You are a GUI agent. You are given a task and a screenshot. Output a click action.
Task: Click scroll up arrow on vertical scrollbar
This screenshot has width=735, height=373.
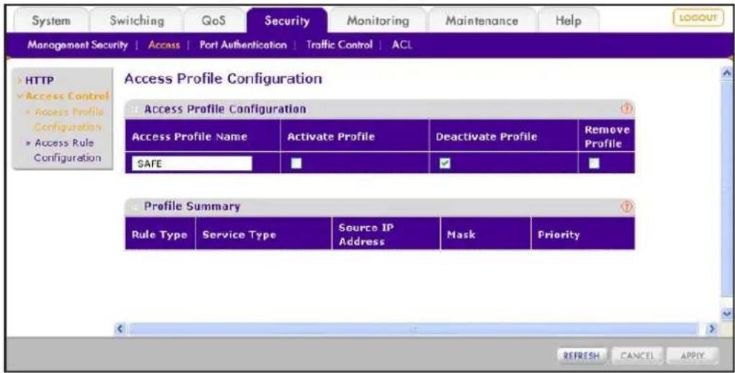point(726,73)
